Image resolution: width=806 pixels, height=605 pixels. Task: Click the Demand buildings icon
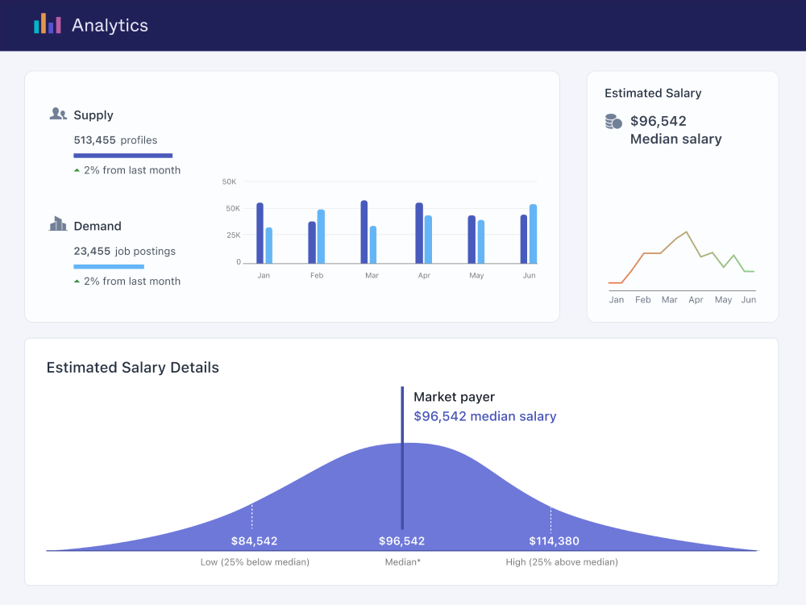[x=58, y=224]
